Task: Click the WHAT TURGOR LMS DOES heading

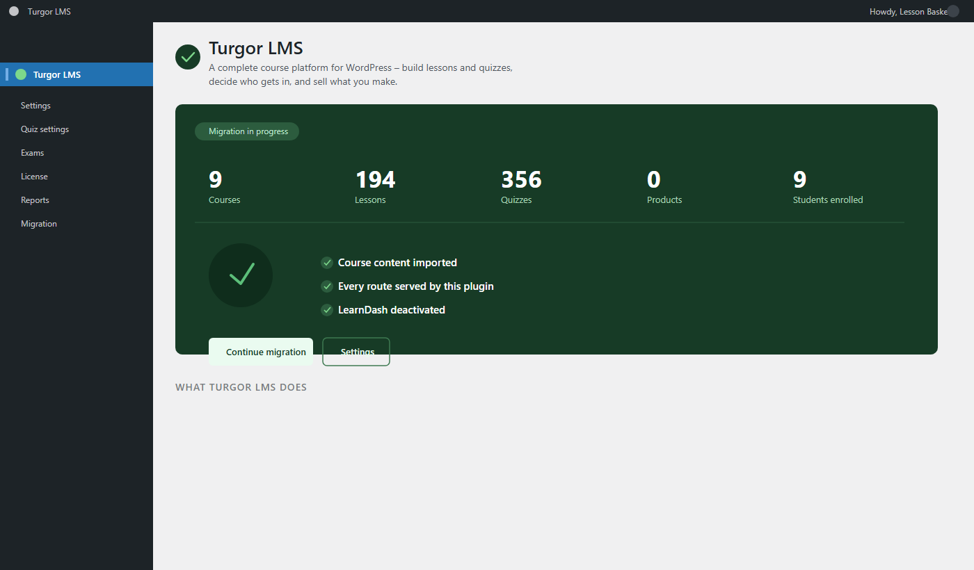Action: pyautogui.click(x=241, y=387)
